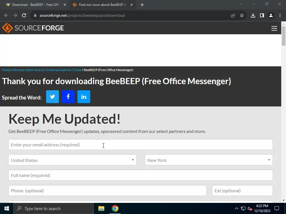Click the muted volume tray icon

(x=250, y=208)
